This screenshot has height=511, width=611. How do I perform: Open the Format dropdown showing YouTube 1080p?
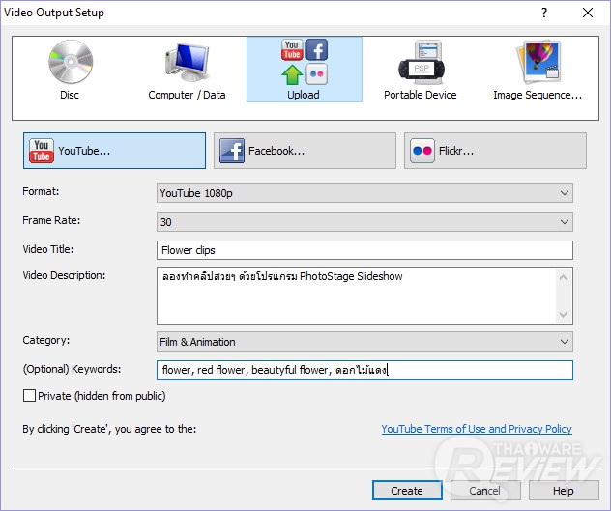tap(364, 193)
